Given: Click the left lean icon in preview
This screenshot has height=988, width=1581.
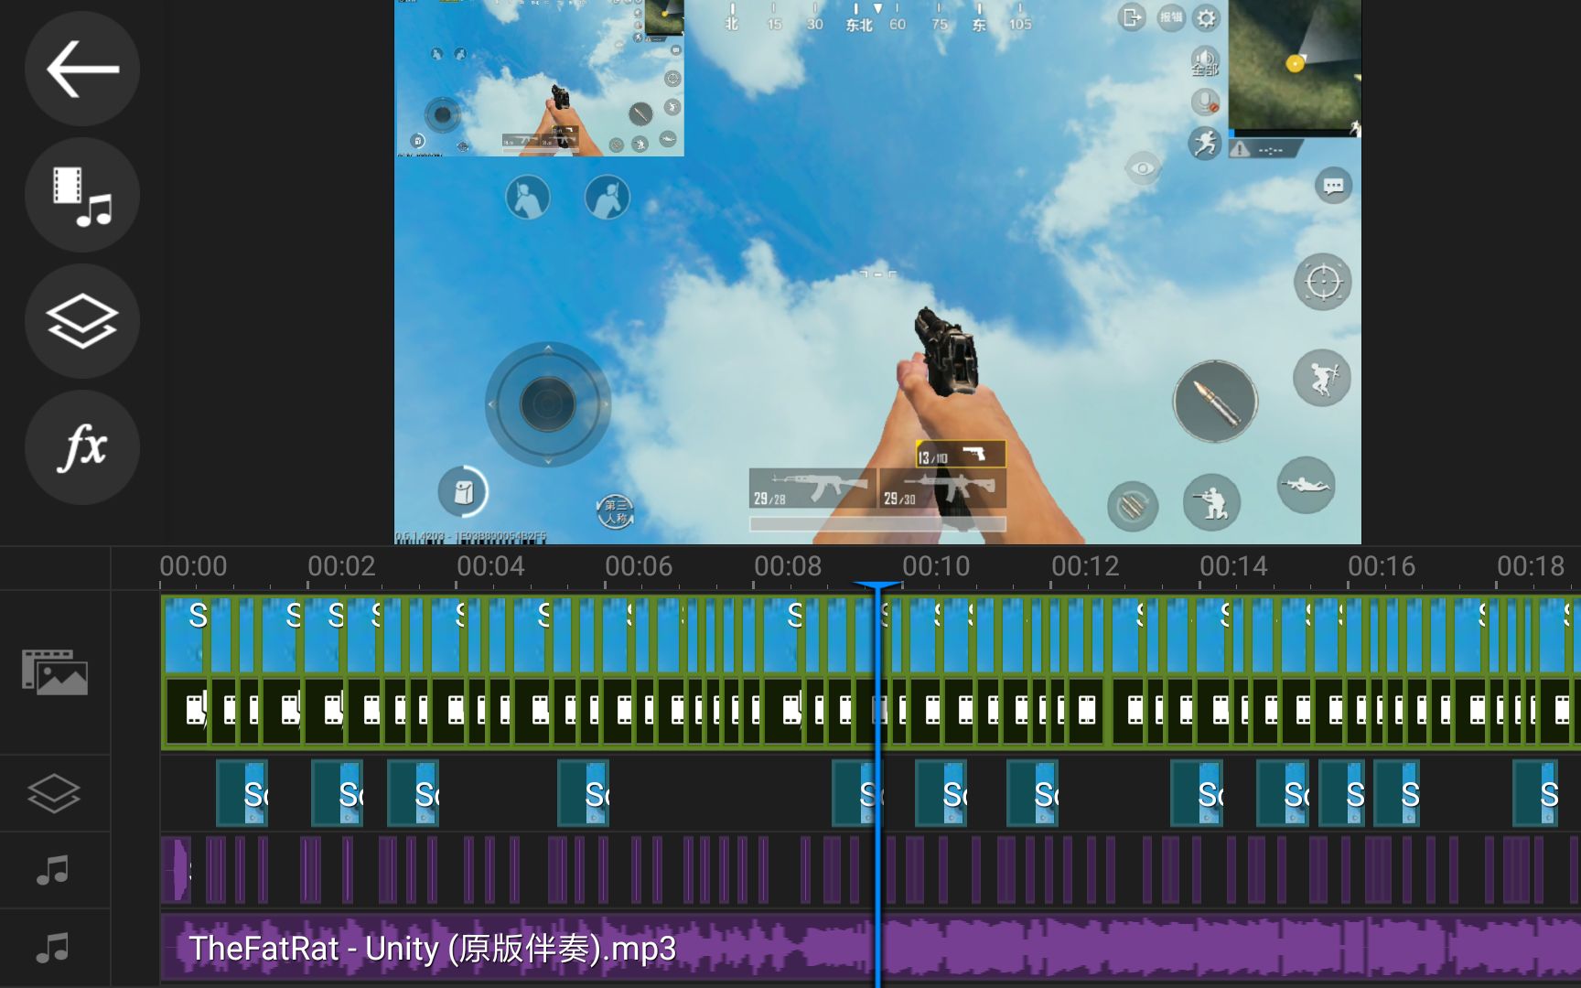Looking at the screenshot, I should pos(528,198).
